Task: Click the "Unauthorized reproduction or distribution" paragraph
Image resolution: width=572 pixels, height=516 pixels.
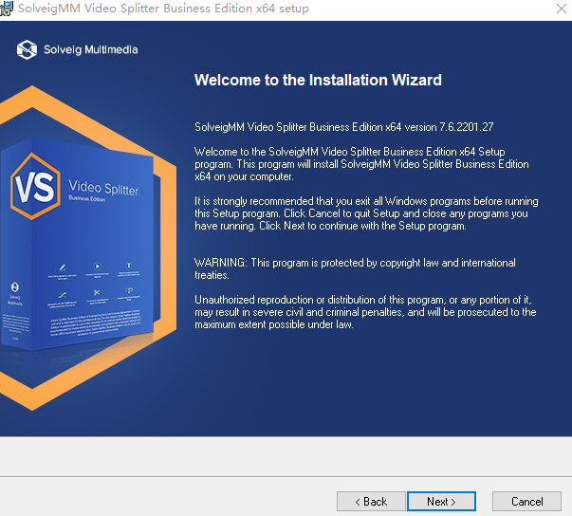Action: coord(365,312)
